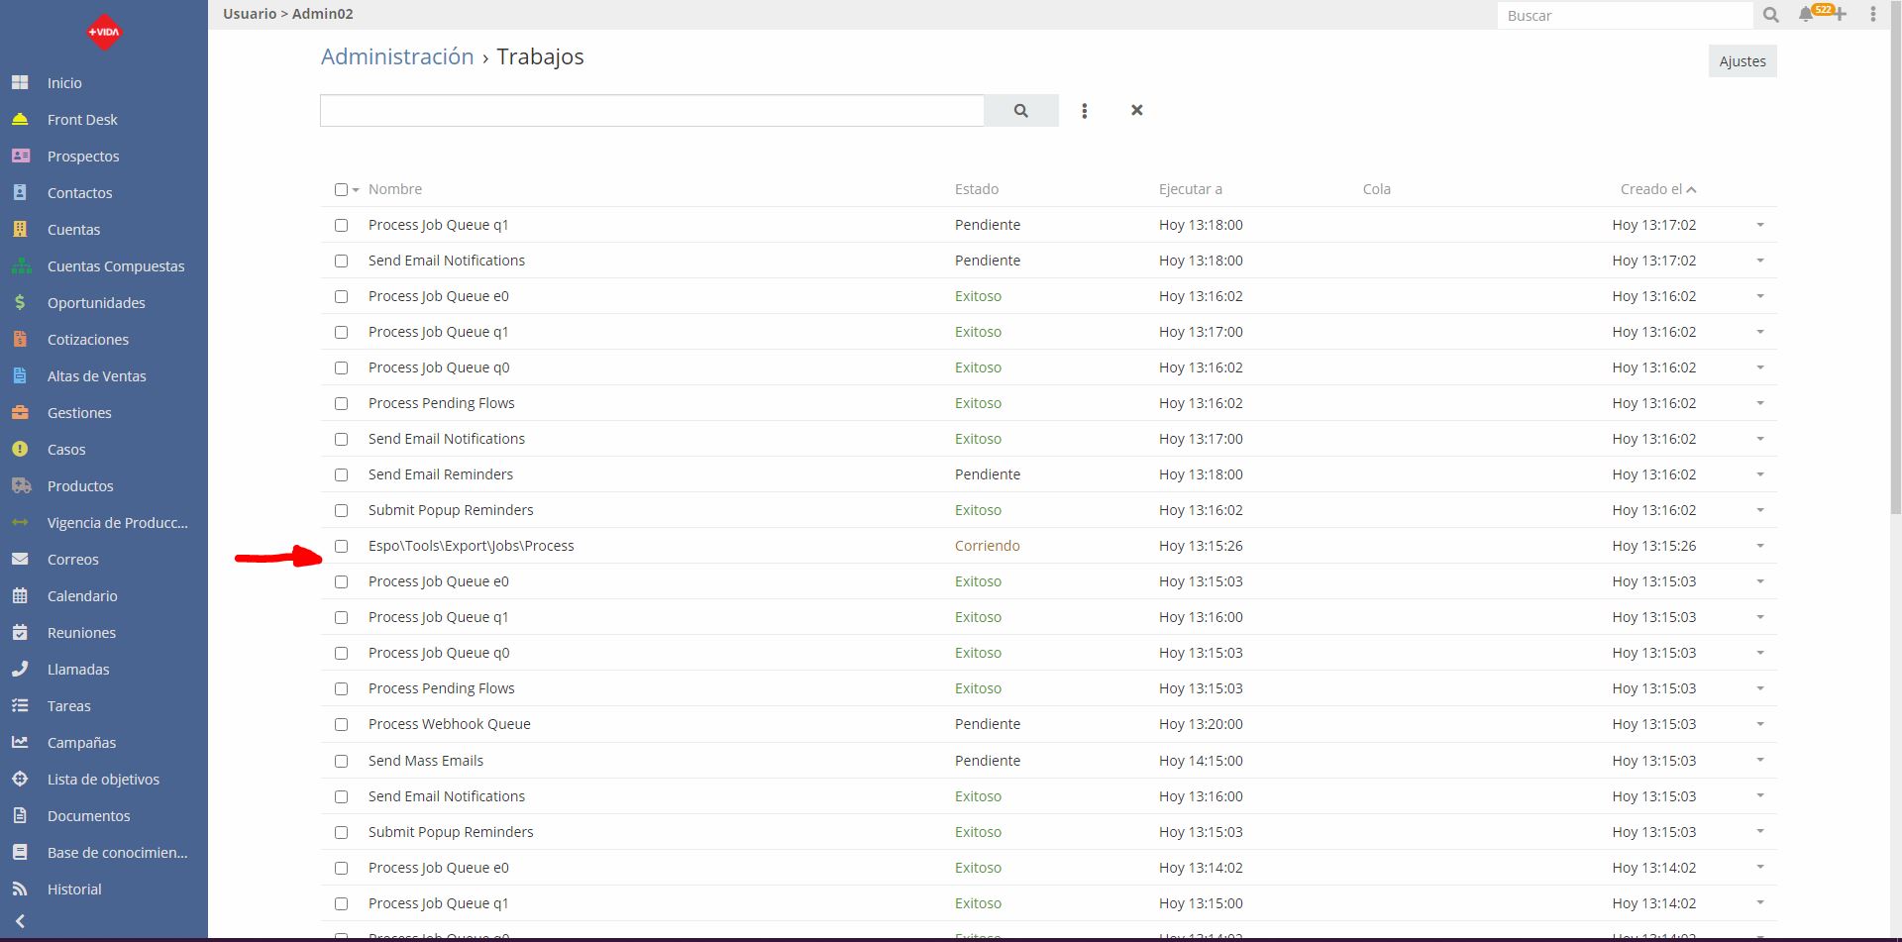Tick the Espo\Tools\Export\Jobs\Process row checkbox
This screenshot has height=942, width=1902.
(x=342, y=546)
